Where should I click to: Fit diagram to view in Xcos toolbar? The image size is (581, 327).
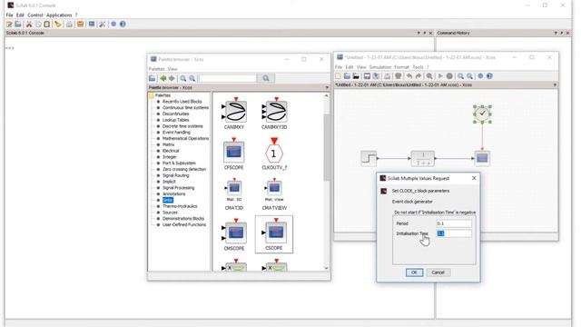(429, 76)
